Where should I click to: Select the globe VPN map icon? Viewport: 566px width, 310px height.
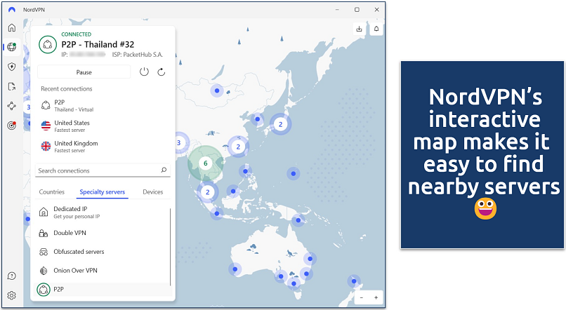[11, 47]
